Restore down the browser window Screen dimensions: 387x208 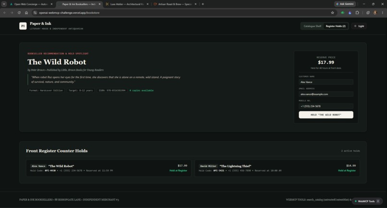point(373,4)
